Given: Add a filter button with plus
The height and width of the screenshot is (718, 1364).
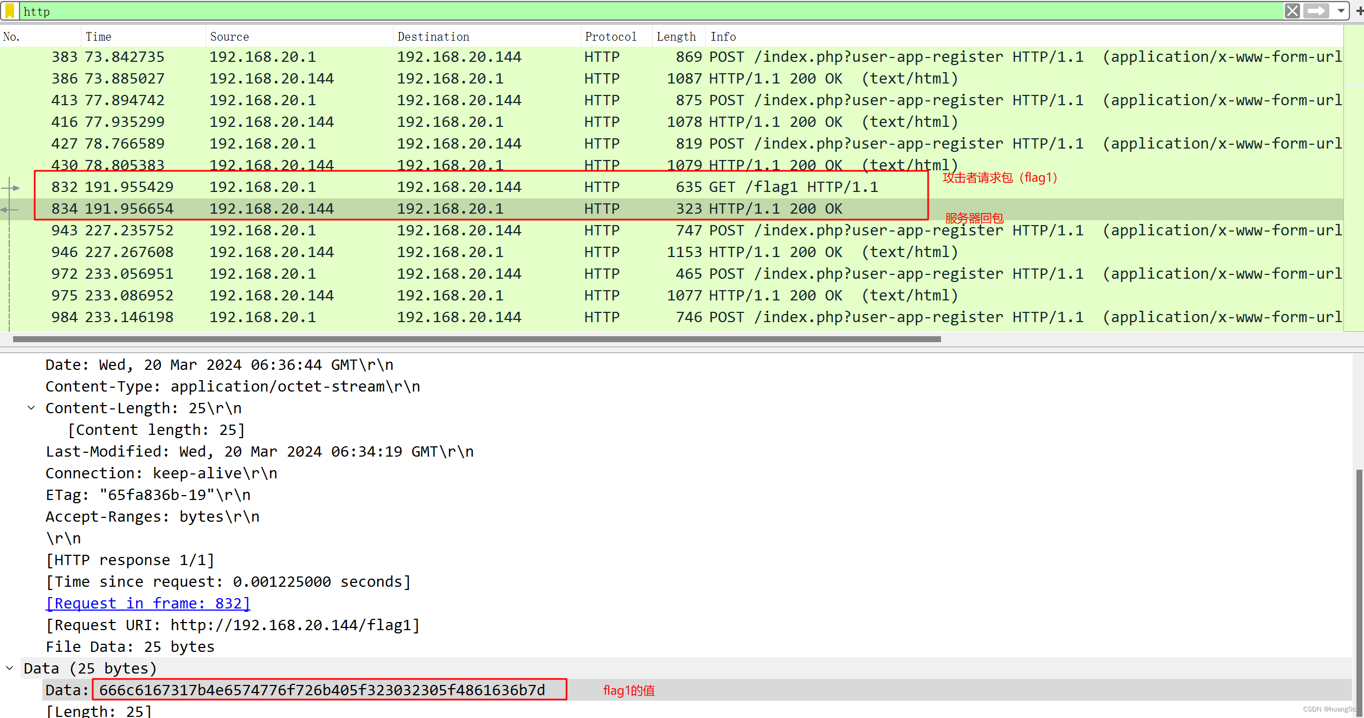Looking at the screenshot, I should (x=1359, y=11).
